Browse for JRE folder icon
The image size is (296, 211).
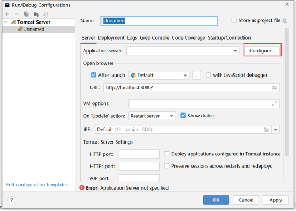[x=267, y=130]
